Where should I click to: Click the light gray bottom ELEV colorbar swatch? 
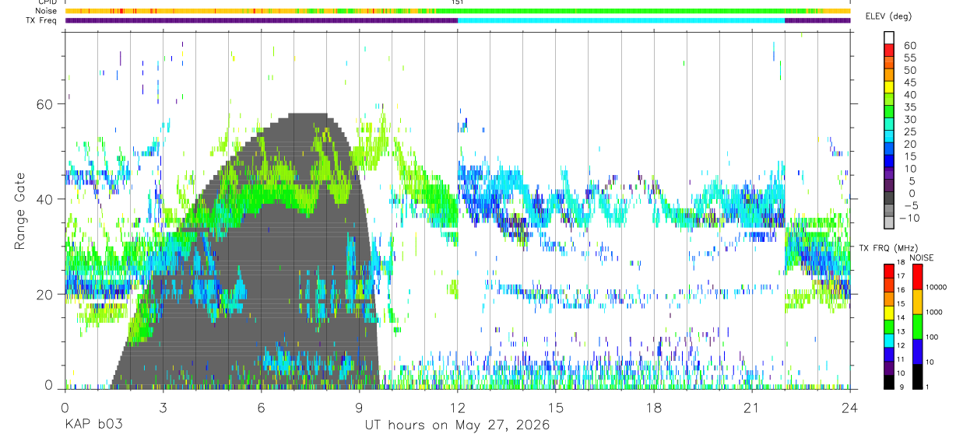click(889, 223)
